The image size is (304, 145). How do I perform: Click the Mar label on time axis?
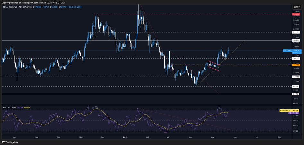coord(168,137)
